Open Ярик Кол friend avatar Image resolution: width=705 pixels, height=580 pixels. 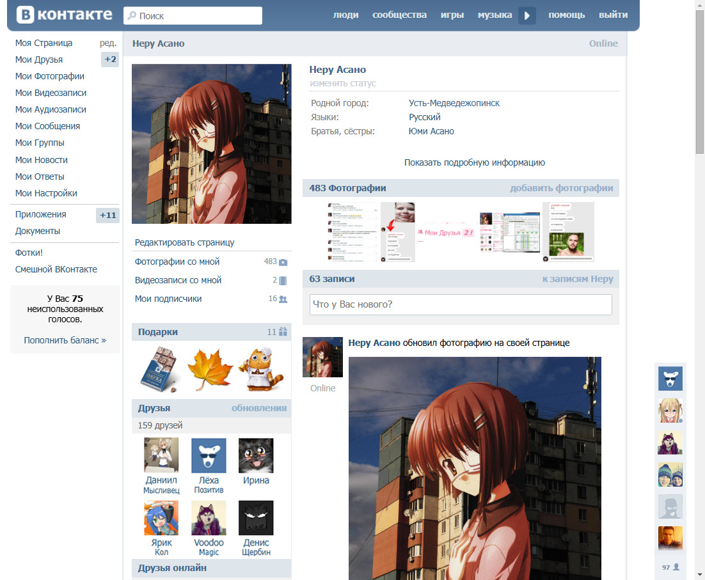click(x=161, y=517)
